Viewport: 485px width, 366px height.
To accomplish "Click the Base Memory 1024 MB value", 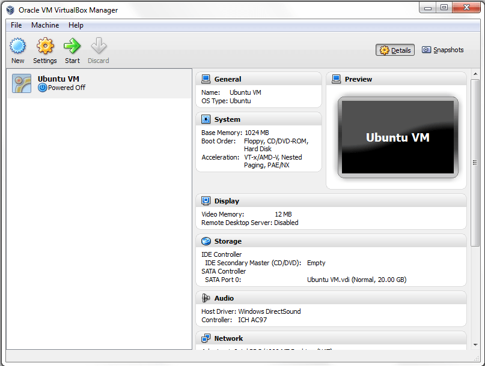I will point(257,133).
